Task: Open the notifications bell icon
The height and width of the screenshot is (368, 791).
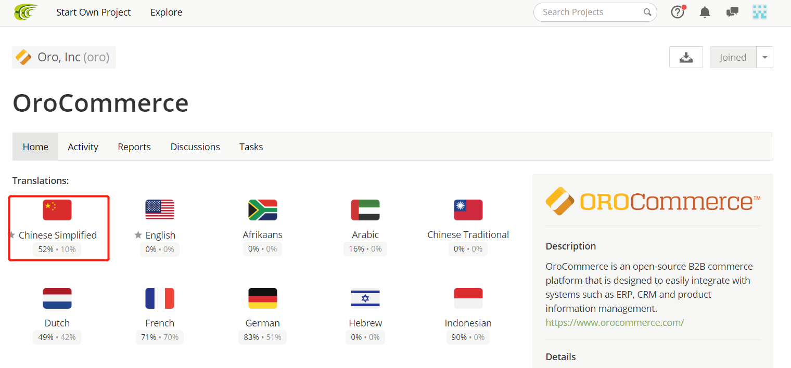Action: tap(705, 12)
